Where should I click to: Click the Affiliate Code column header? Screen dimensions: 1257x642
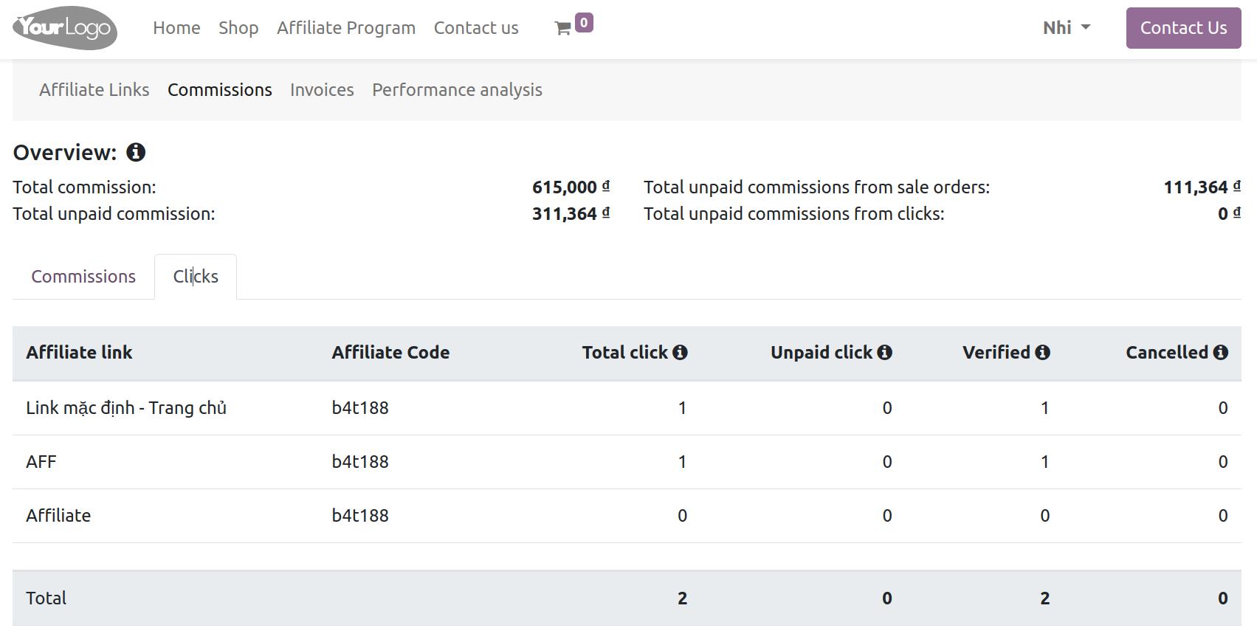[390, 353]
